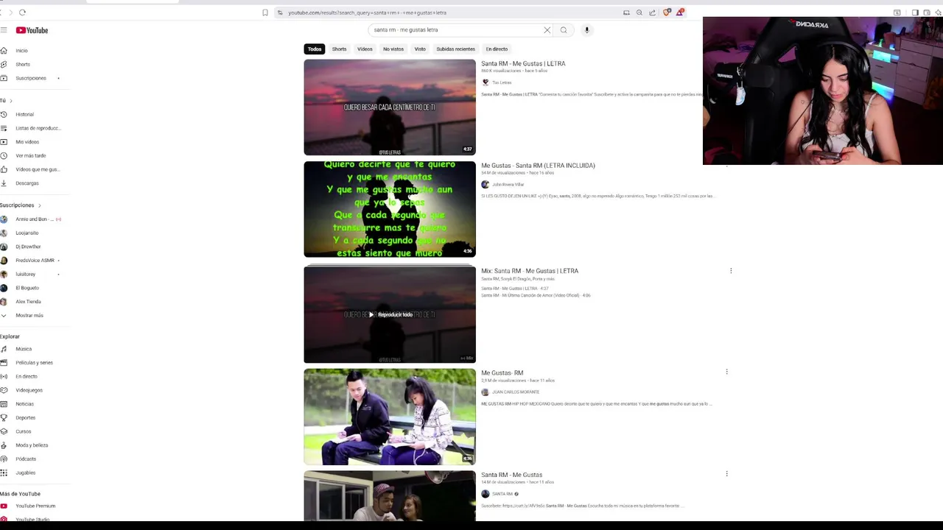Select the En directo filter chip
943x530 pixels.
point(497,49)
